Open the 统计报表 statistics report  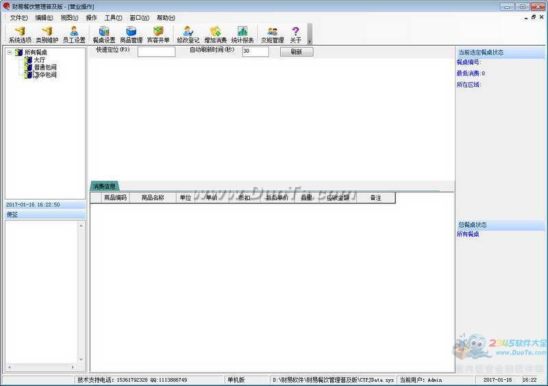tap(242, 34)
